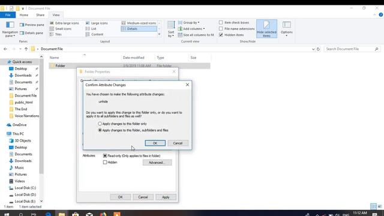Click the Windows Start button

click(7, 214)
